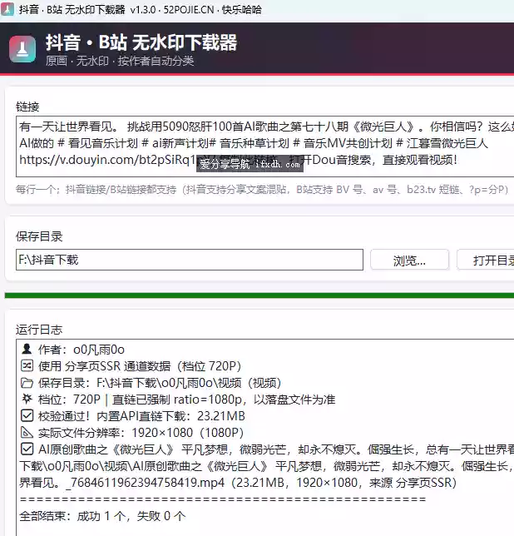Click the 每行一个 hint text below links box
514x536 pixels.
[x=262, y=190]
